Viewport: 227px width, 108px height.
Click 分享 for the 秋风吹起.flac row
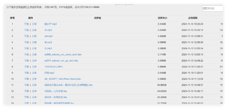pyautogui.click(x=34, y=97)
